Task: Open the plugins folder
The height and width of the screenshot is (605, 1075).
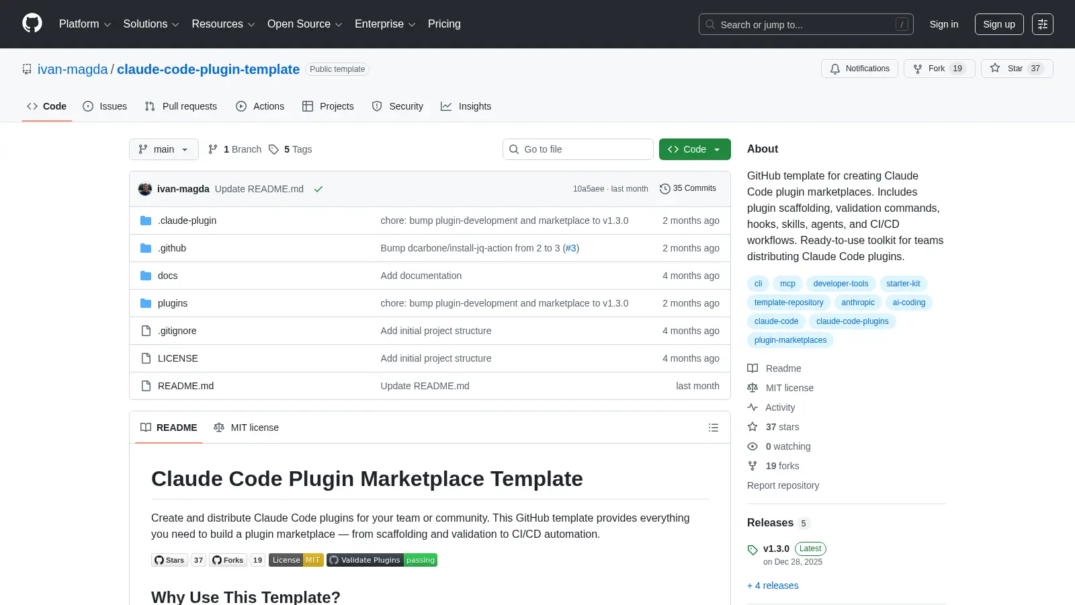Action: [173, 303]
